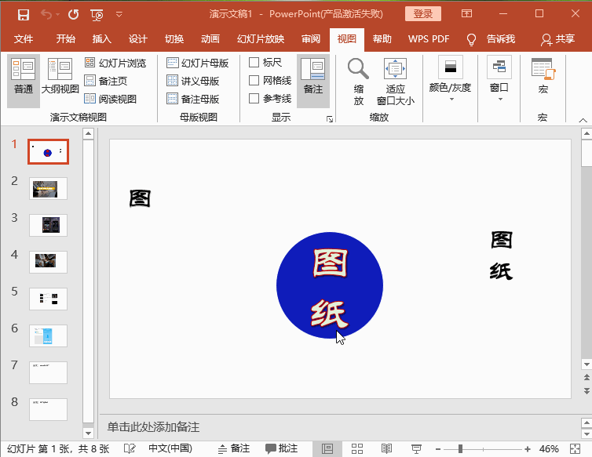Viewport: 592px width, 457px height.
Task: Start slideshow from beginning via quick access icon
Action: pos(97,15)
